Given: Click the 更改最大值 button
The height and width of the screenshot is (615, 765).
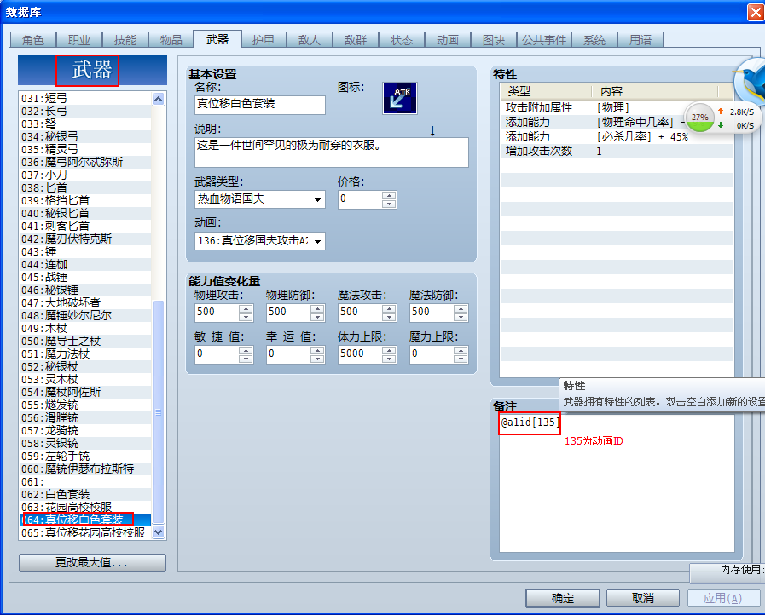Looking at the screenshot, I should coord(92,562).
